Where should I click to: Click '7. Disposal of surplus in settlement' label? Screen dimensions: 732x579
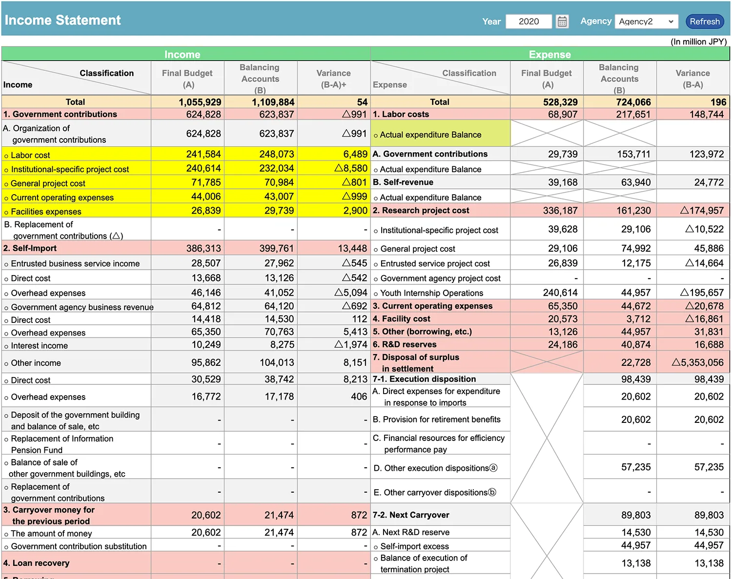[416, 362]
